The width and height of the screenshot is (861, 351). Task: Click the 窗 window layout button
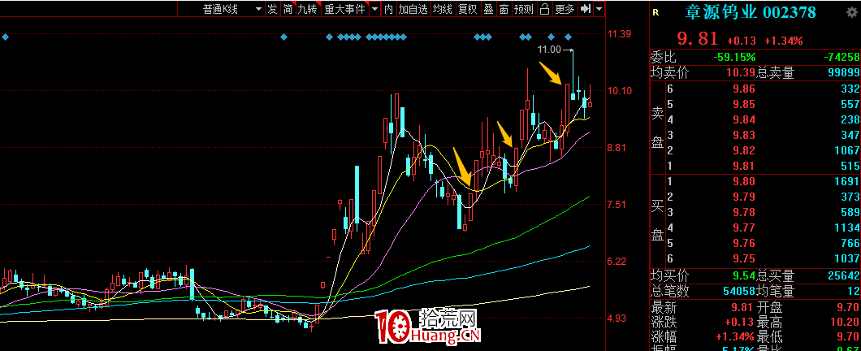pyautogui.click(x=504, y=9)
